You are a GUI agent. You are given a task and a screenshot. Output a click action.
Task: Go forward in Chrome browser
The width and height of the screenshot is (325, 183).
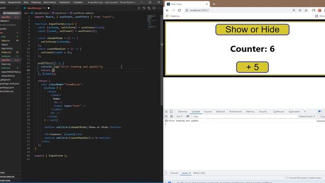click(173, 10)
